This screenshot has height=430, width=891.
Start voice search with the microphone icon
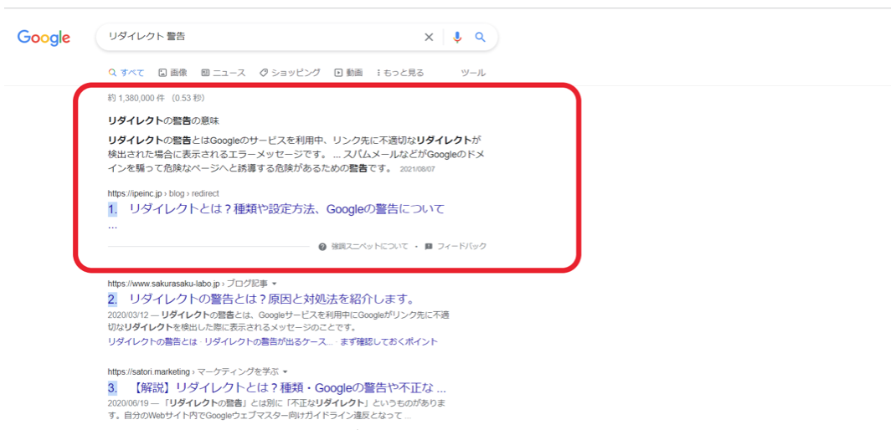456,37
